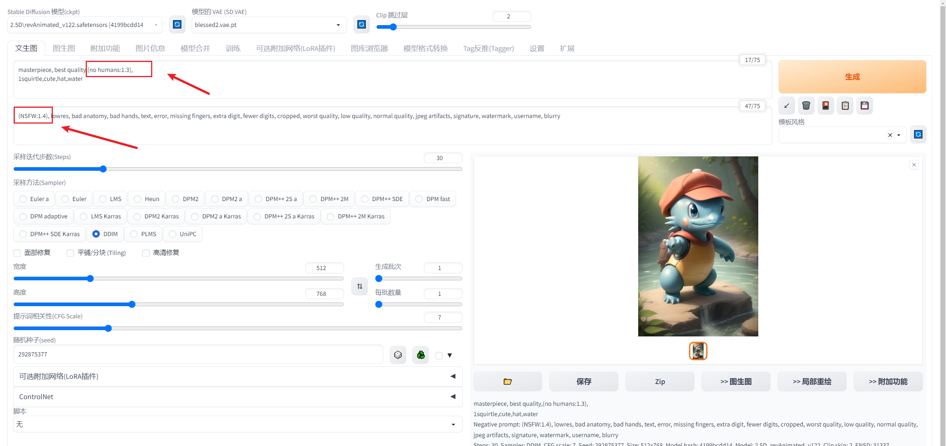This screenshot has height=446, width=946.
Task: Refresh the template style list
Action: 918,135
